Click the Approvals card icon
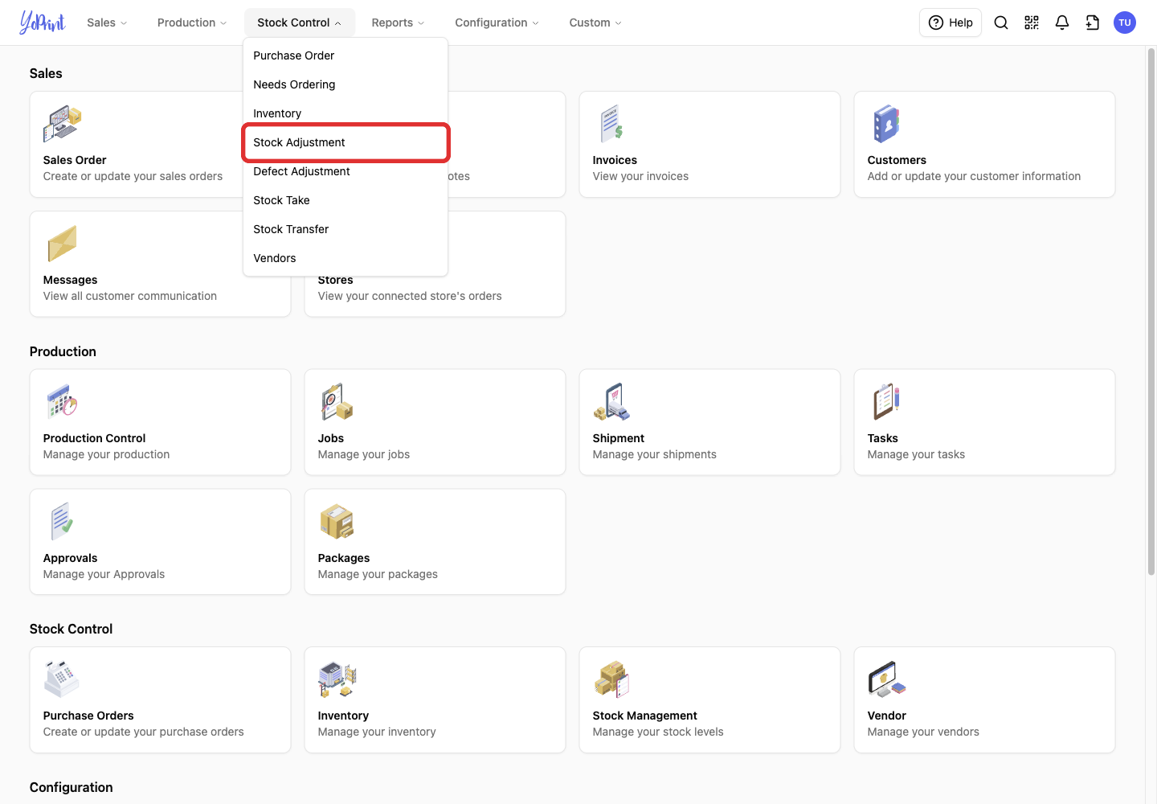Screen dimensions: 1157x804 (x=62, y=522)
